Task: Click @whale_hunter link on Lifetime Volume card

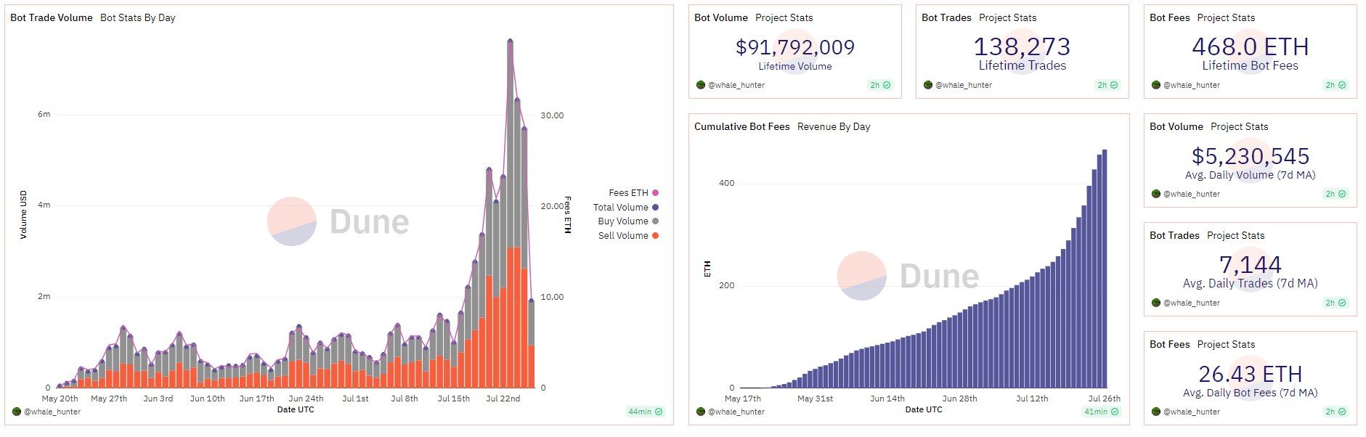Action: click(736, 85)
